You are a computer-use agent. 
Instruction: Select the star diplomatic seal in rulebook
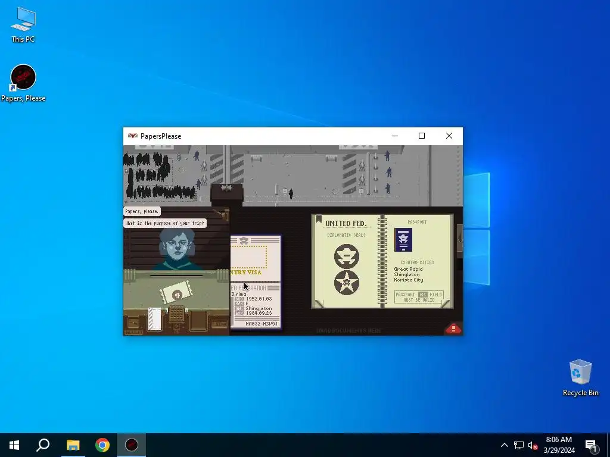click(x=346, y=283)
